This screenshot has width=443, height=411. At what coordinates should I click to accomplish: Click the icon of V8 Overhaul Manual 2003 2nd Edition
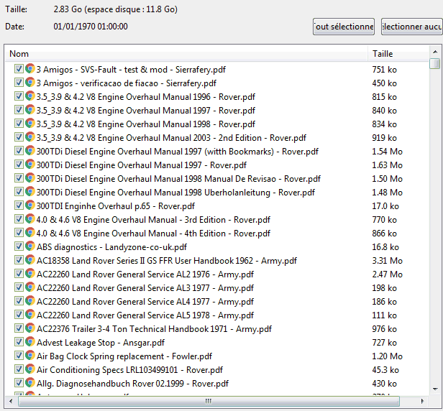tap(30, 137)
